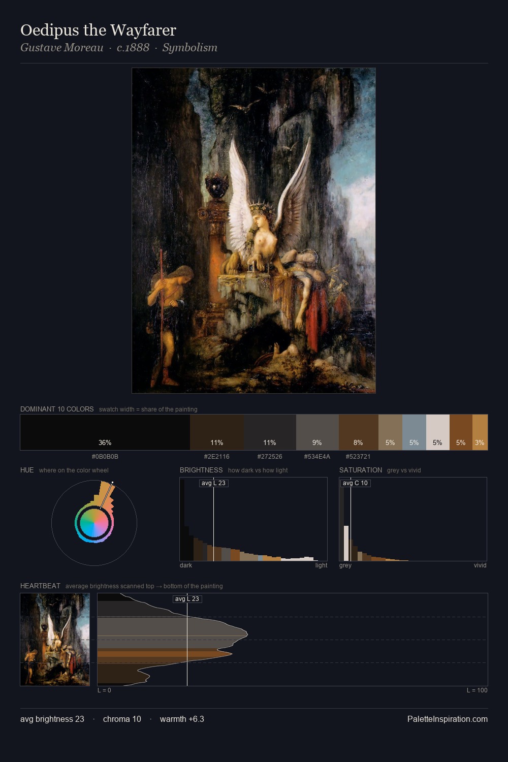508x762 pixels.
Task: Click the 'Symbolism' movement text
Action: click(190, 48)
